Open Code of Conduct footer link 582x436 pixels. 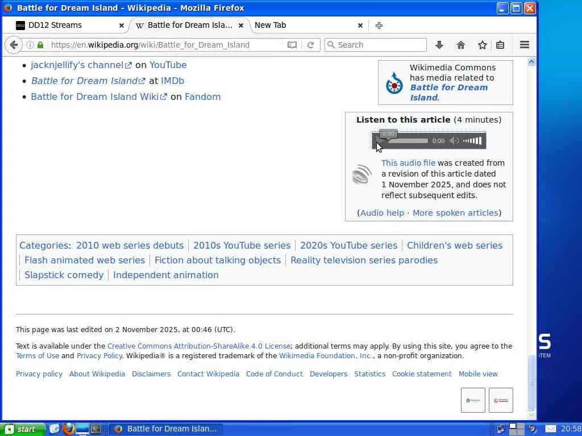(x=275, y=374)
